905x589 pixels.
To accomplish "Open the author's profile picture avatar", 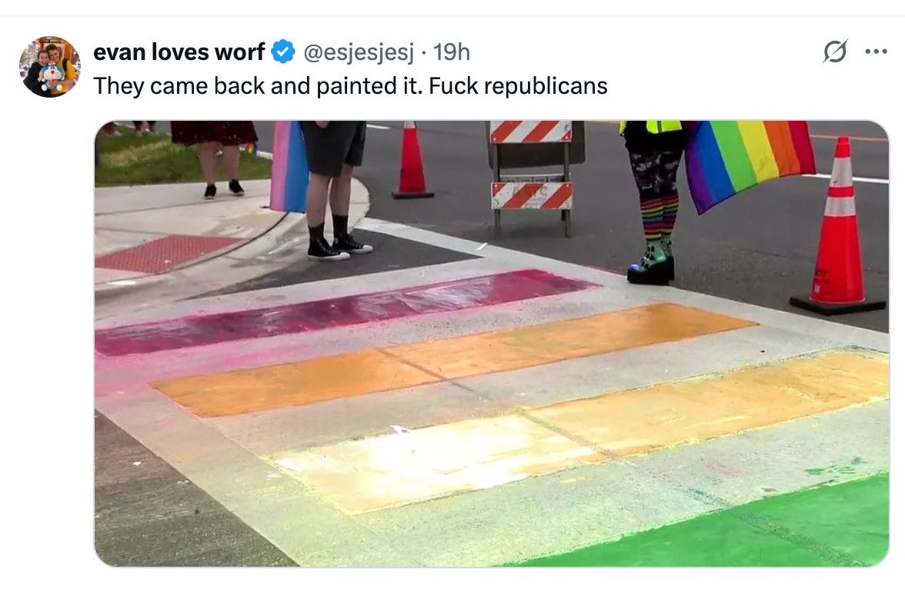I will (49, 66).
